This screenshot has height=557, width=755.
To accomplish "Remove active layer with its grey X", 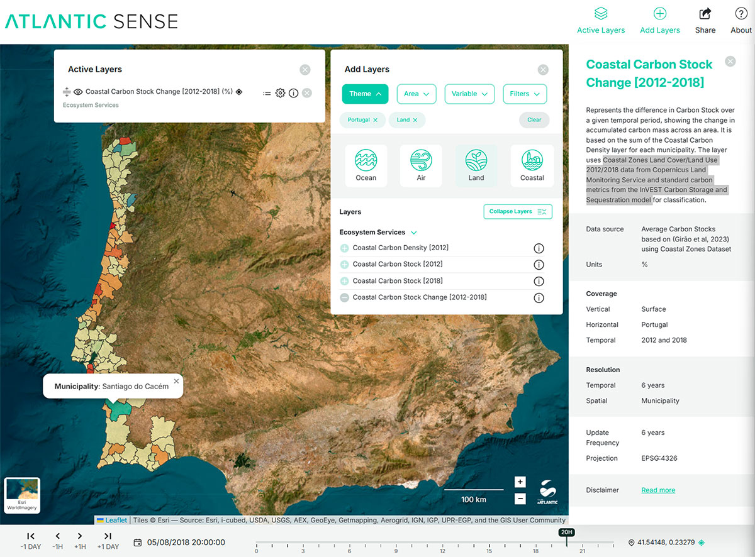I will pyautogui.click(x=306, y=93).
